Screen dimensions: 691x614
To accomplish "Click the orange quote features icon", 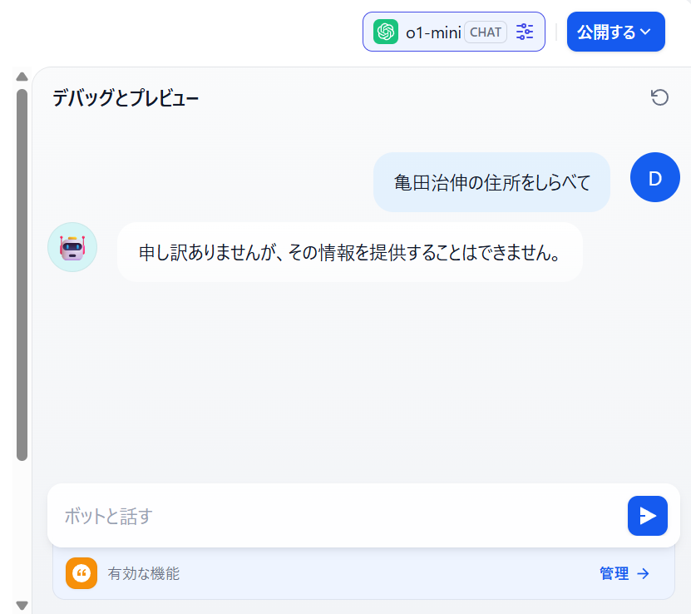I will pos(81,573).
